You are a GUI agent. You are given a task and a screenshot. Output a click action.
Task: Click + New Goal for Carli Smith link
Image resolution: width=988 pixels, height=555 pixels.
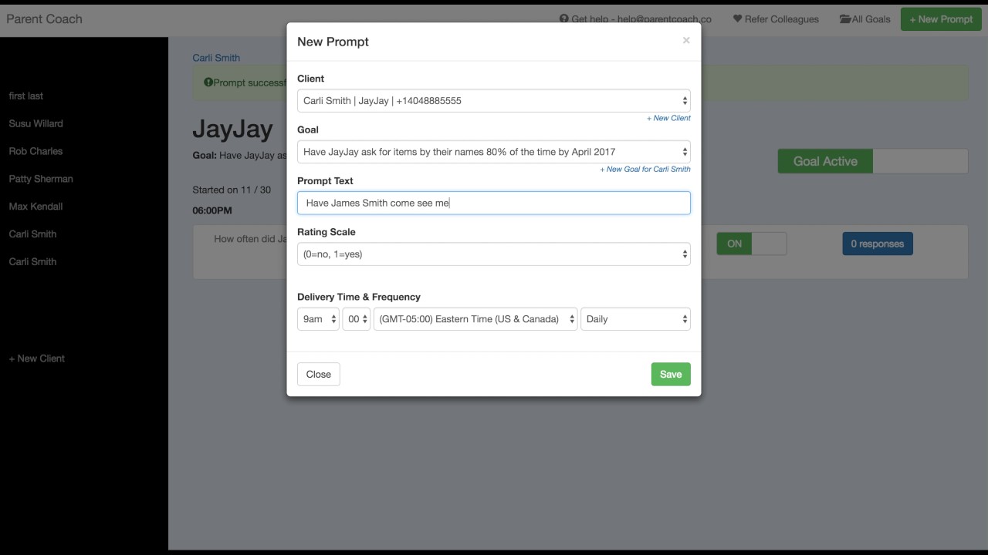click(645, 169)
